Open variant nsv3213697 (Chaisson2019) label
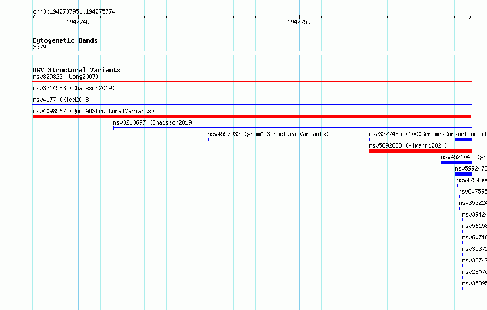This screenshot has height=310, width=487. point(154,122)
